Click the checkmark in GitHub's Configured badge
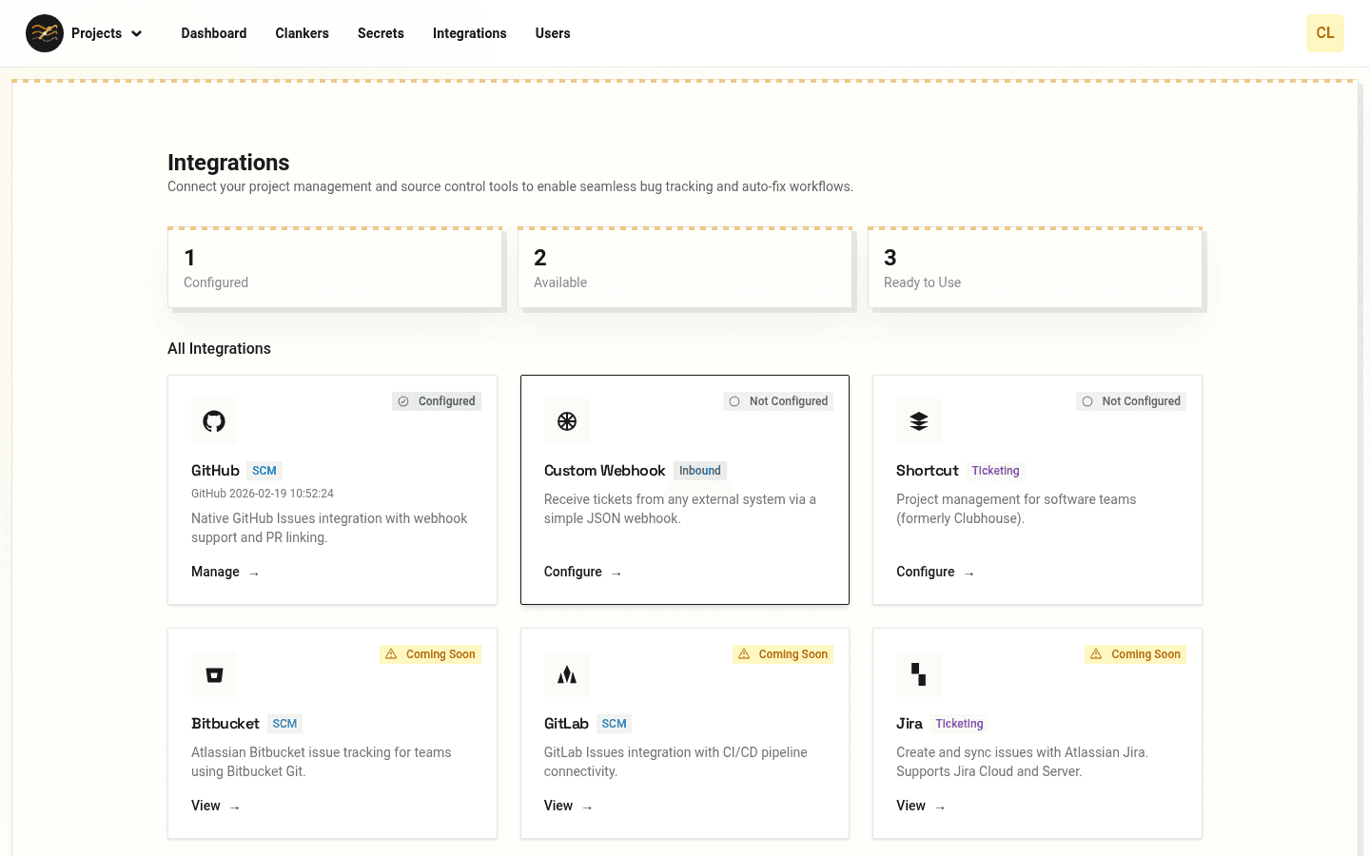This screenshot has height=856, width=1370. tap(401, 400)
